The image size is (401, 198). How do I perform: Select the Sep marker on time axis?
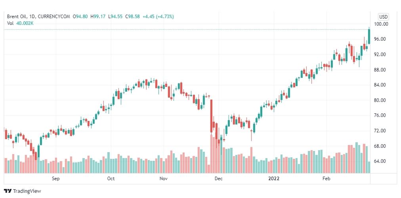56,179
